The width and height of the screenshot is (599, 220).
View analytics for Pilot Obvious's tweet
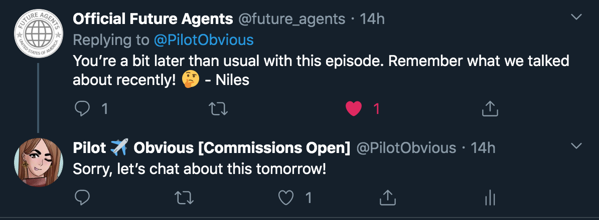tap(490, 198)
